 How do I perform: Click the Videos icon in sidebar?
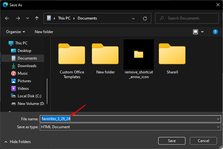pos(14,89)
